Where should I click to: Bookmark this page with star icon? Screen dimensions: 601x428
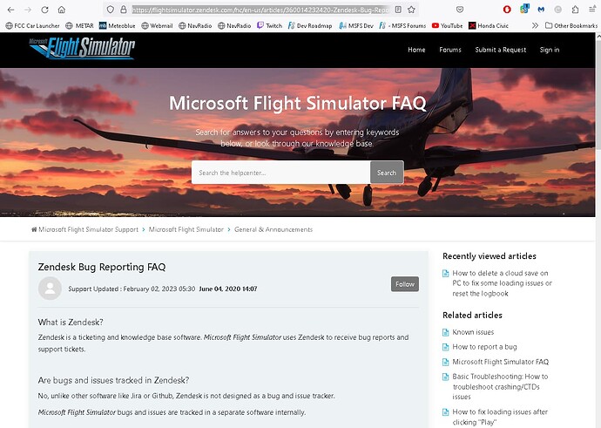point(411,10)
